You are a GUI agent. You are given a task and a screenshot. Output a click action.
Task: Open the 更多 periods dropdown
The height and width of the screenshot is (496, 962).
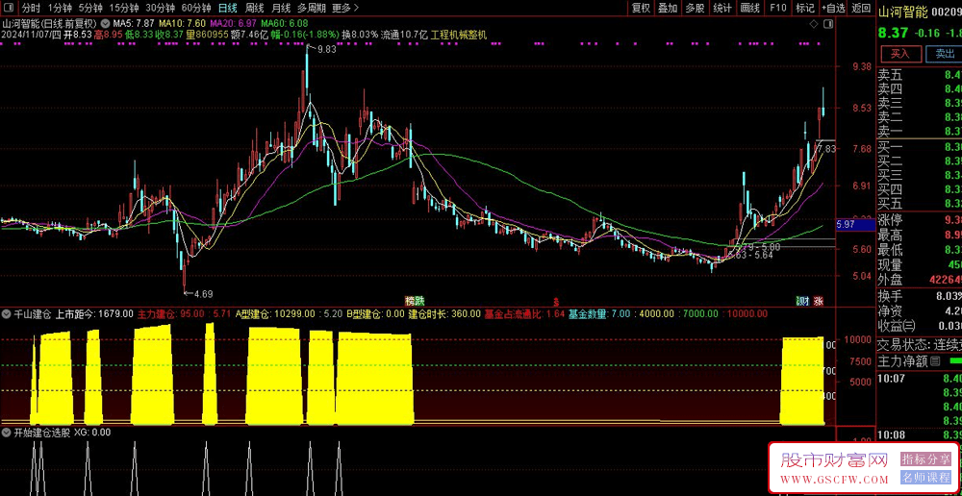pyautogui.click(x=344, y=8)
